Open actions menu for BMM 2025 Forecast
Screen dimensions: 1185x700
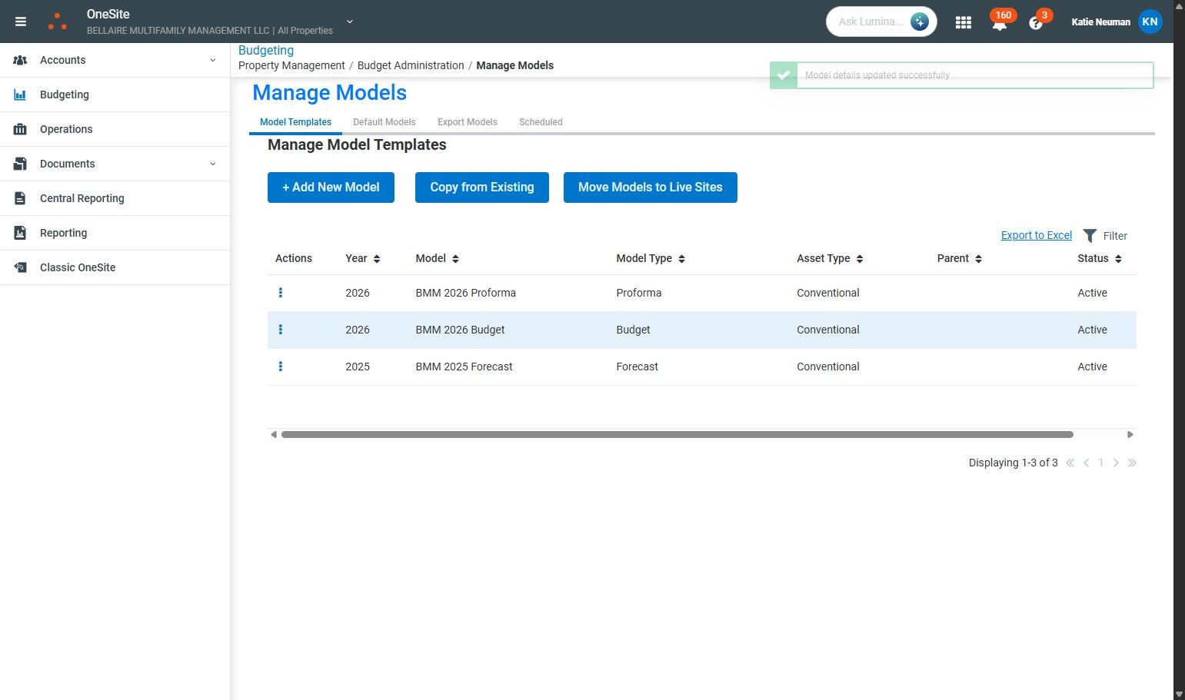(x=281, y=367)
